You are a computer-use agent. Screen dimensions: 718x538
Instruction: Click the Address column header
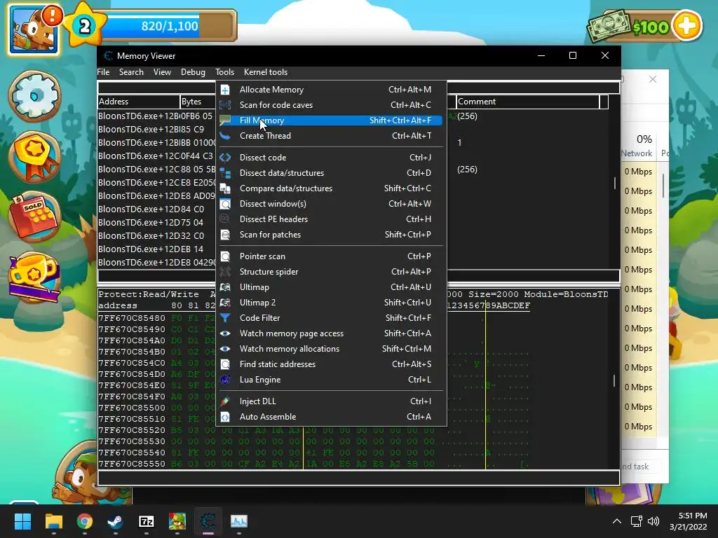(x=139, y=102)
